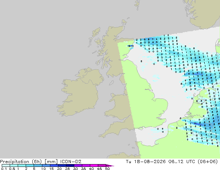Image resolution: width=220 pixels, height=170 pixels.
Task: Click the 0.1–0.5 mm legend color swatch
Action: (6, 165)
